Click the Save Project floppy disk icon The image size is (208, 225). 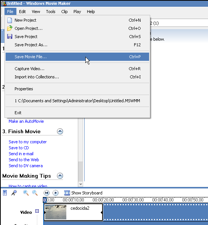click(10, 37)
